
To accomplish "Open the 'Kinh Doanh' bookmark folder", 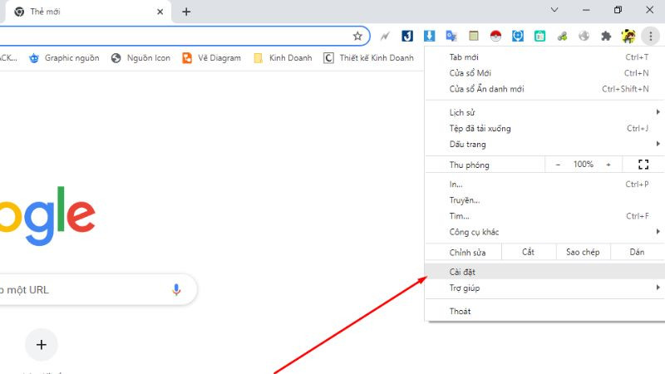I will [283, 58].
